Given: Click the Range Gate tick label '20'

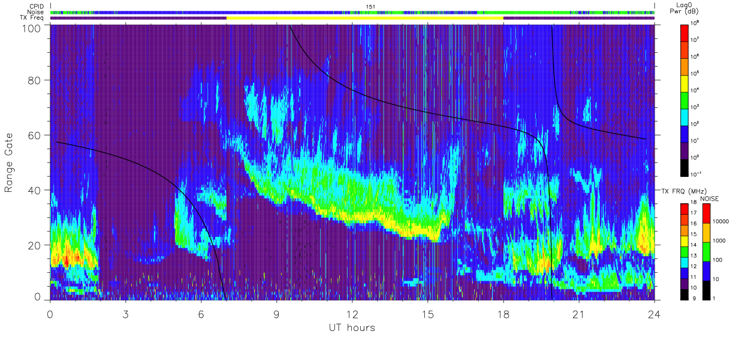Looking at the screenshot, I should (x=34, y=245).
